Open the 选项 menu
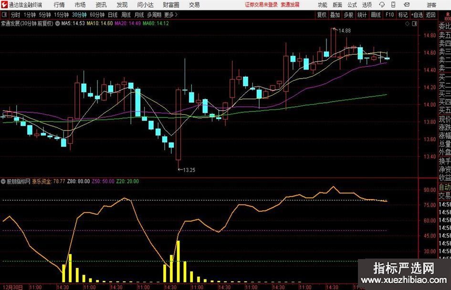 click(367, 5)
